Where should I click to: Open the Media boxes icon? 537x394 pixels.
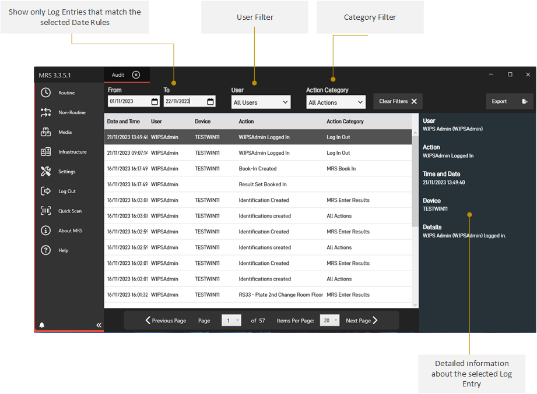point(46,132)
